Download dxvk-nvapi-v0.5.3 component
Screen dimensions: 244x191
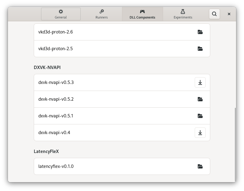[200, 82]
